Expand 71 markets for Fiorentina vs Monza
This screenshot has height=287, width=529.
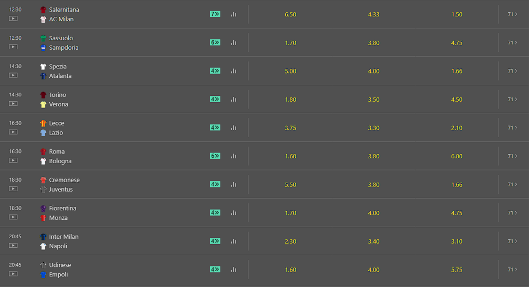(x=512, y=213)
